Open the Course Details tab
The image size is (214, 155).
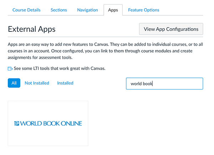click(x=26, y=10)
